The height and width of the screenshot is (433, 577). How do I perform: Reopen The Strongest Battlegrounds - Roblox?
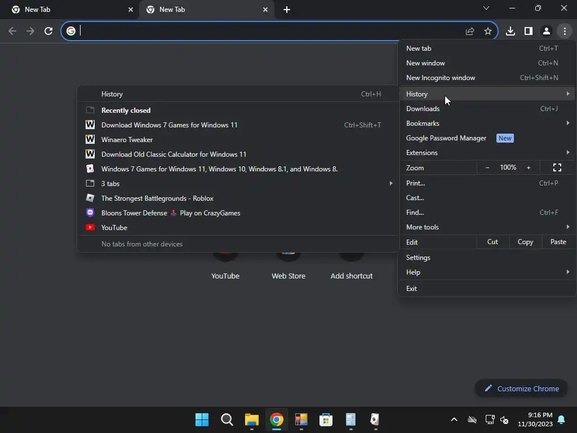coord(238,198)
